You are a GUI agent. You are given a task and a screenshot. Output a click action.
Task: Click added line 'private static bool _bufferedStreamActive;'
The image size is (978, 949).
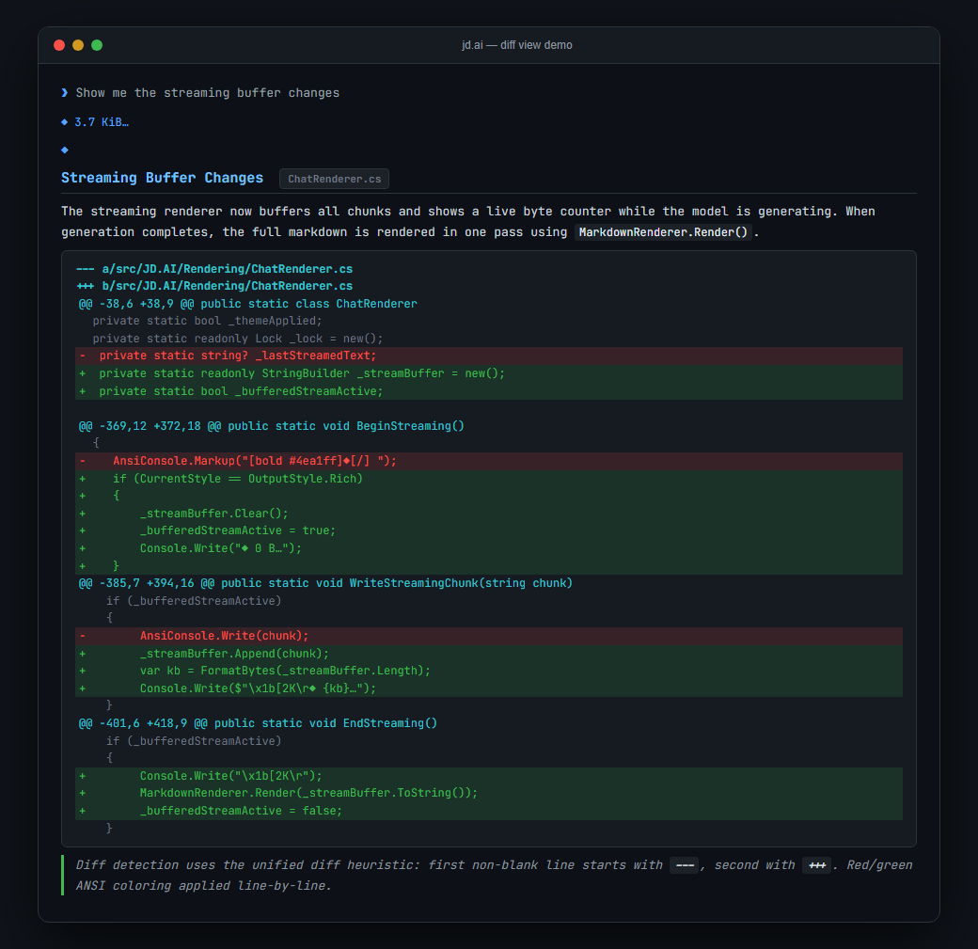[489, 391]
